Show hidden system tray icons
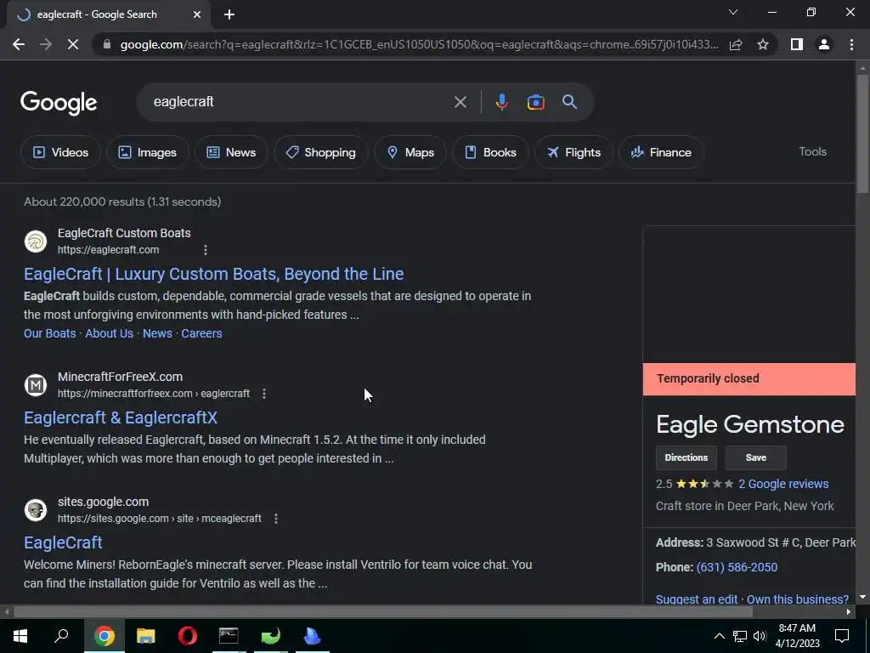Image resolution: width=870 pixels, height=653 pixels. click(x=719, y=636)
